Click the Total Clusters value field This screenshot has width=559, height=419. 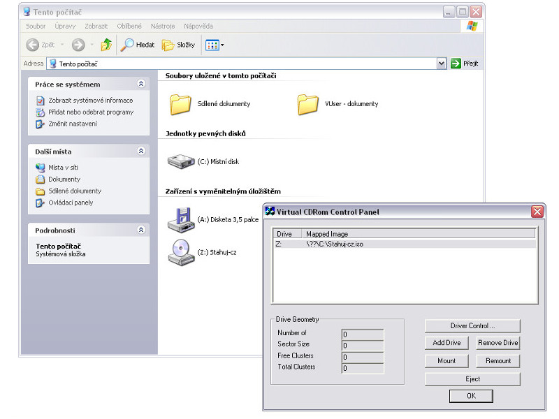[363, 368]
